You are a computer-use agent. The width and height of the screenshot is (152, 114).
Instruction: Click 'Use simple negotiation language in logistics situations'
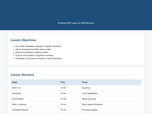38,46
